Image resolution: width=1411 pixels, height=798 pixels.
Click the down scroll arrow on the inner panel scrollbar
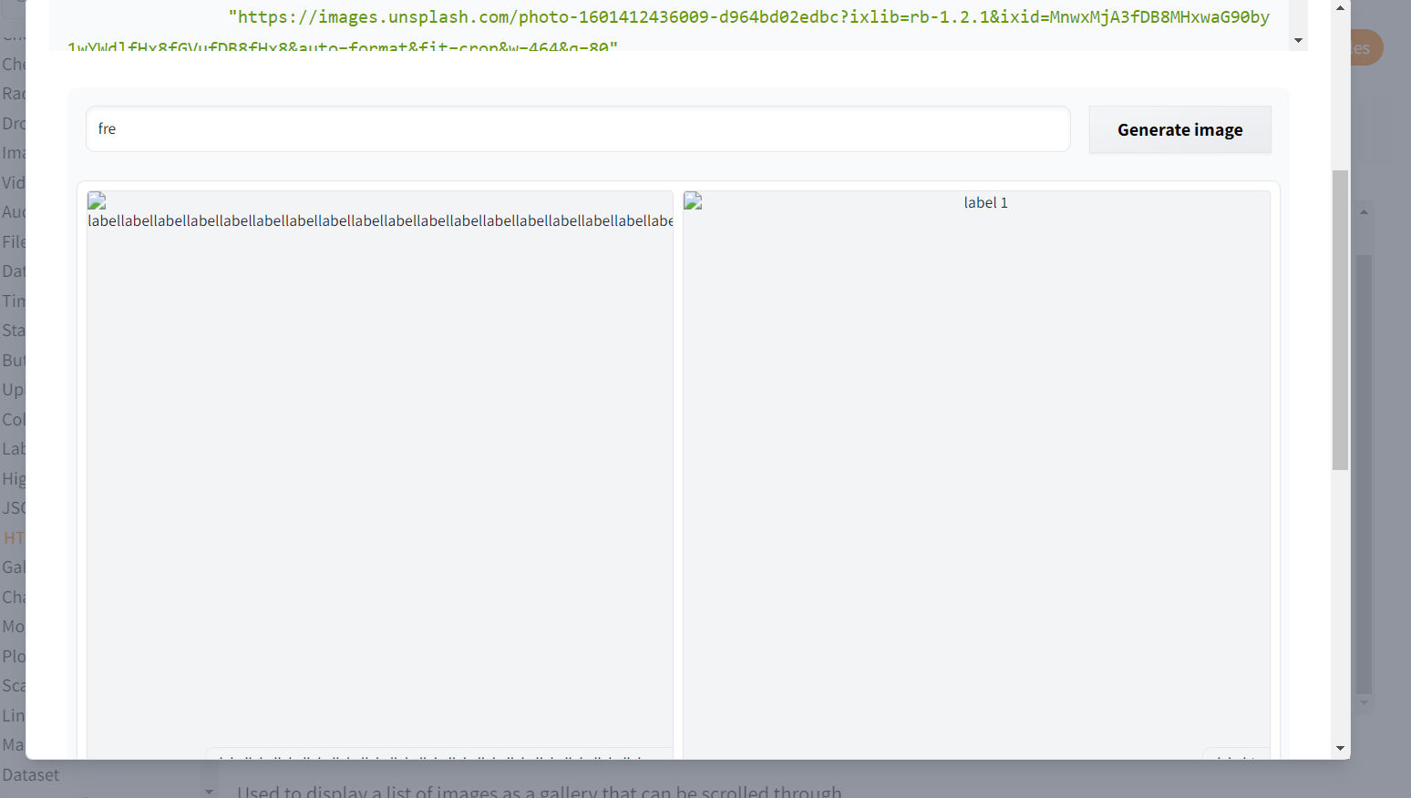(1365, 702)
